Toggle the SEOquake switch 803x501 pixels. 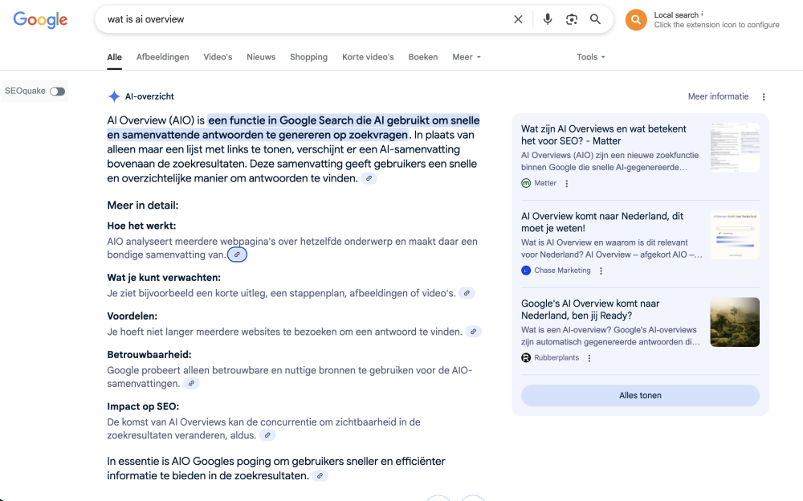(x=57, y=92)
